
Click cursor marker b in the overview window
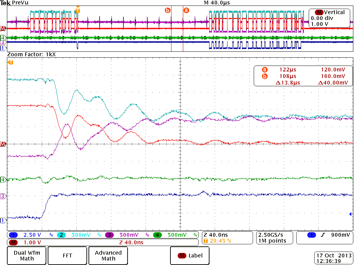tap(168, 10)
